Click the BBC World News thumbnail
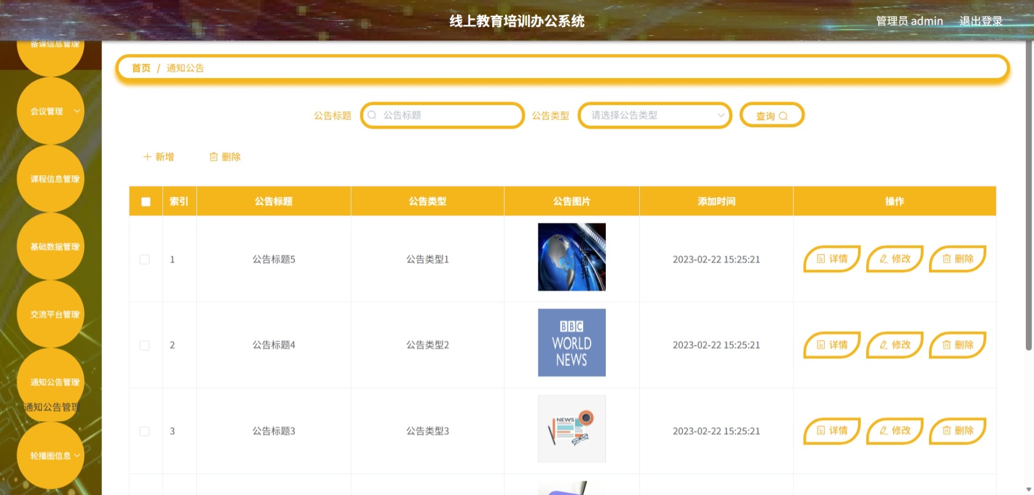 pos(572,343)
